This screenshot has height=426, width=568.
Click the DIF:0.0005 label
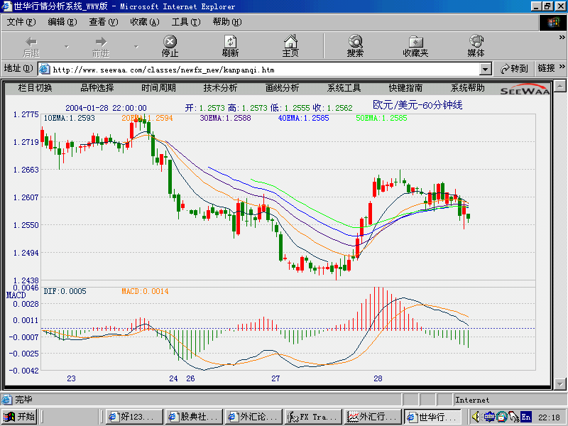[x=65, y=291]
